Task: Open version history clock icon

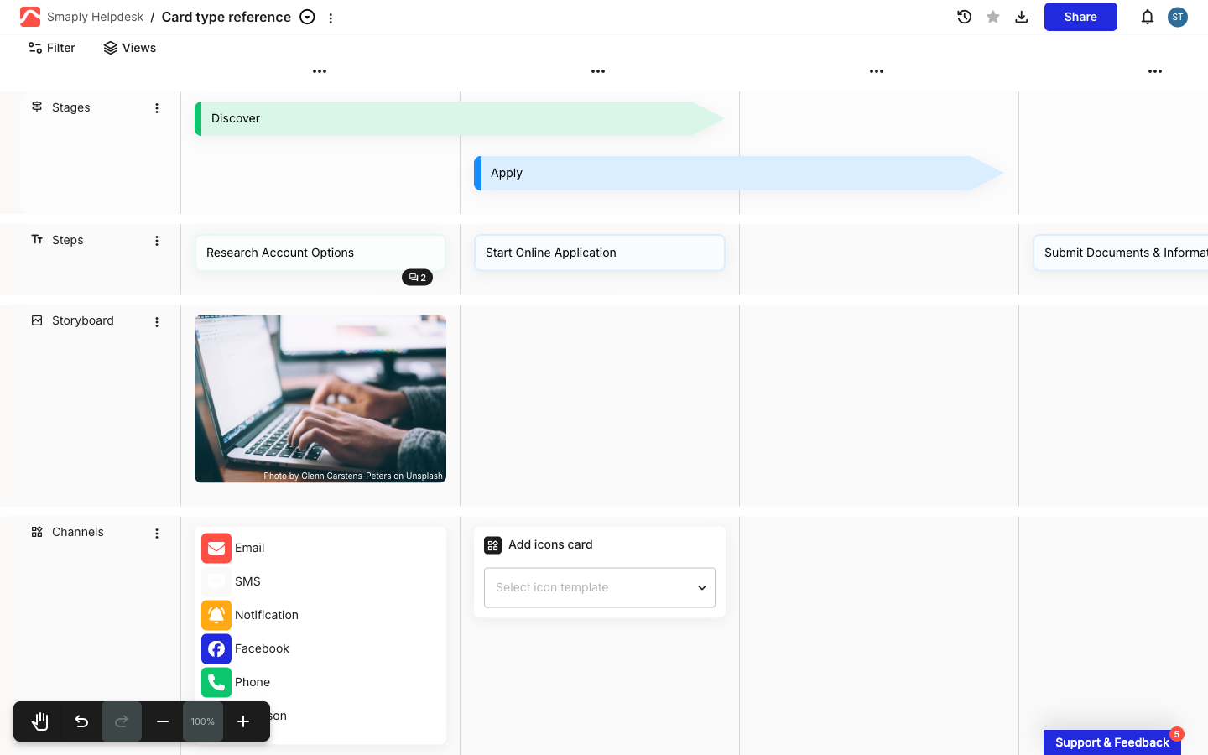Action: coord(965,17)
